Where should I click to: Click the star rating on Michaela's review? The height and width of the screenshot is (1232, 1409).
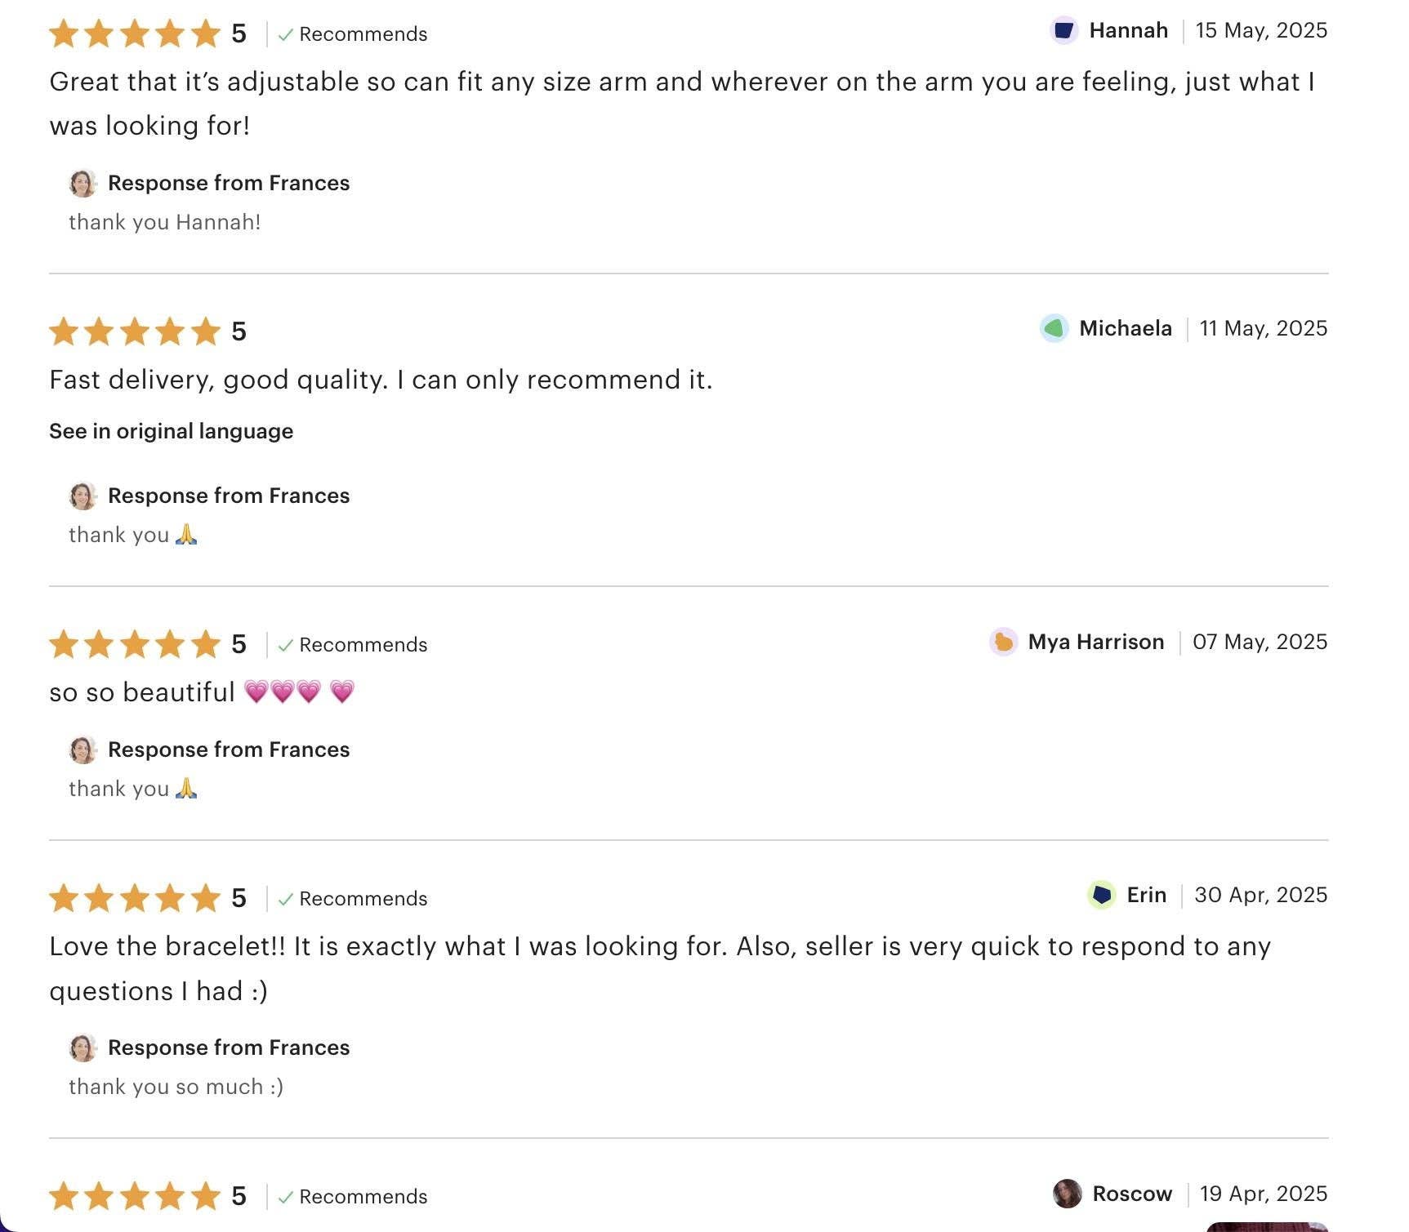135,331
